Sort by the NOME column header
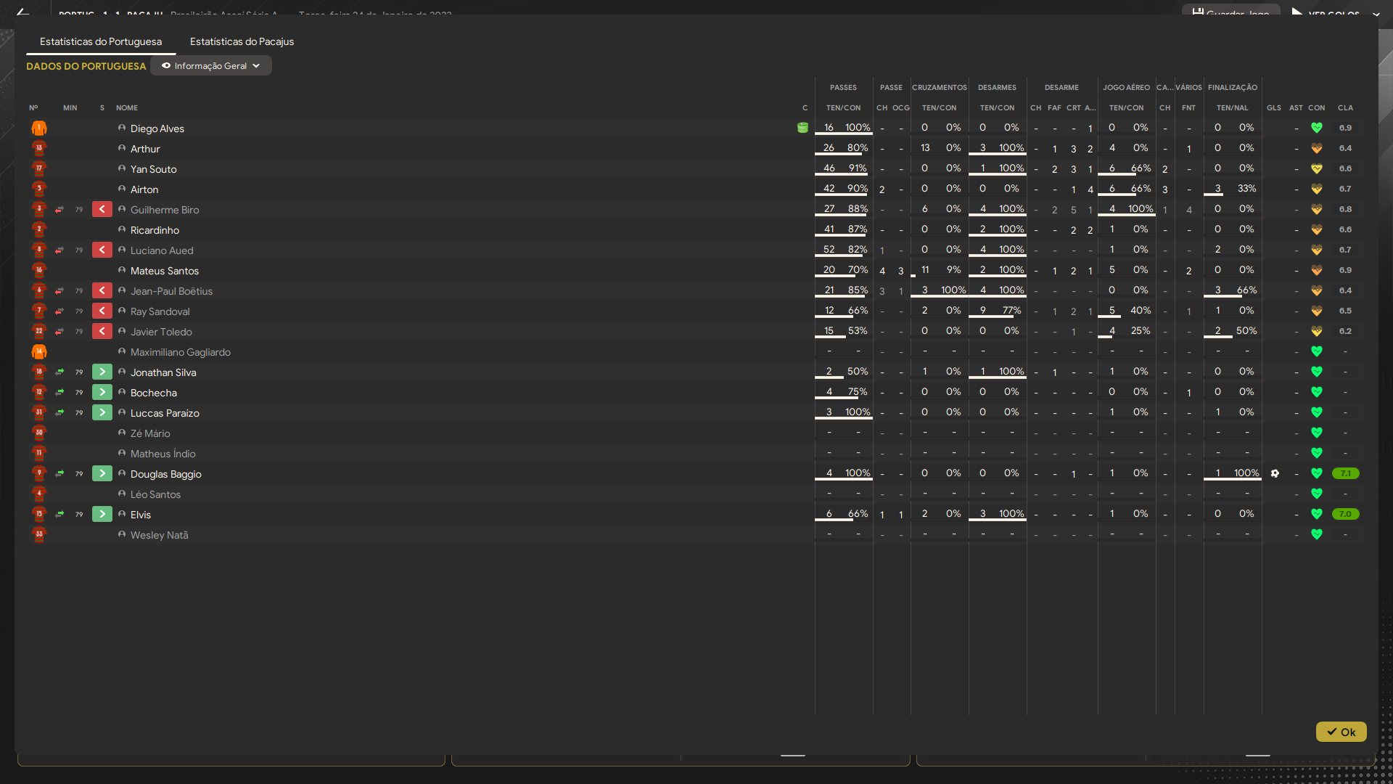Viewport: 1393px width, 784px height. tap(127, 107)
